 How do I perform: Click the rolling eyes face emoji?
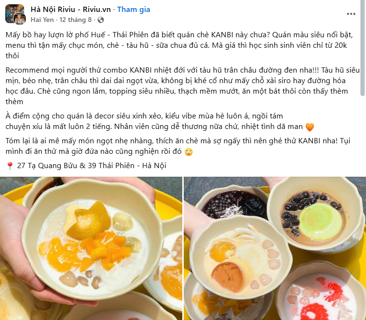(x=189, y=152)
